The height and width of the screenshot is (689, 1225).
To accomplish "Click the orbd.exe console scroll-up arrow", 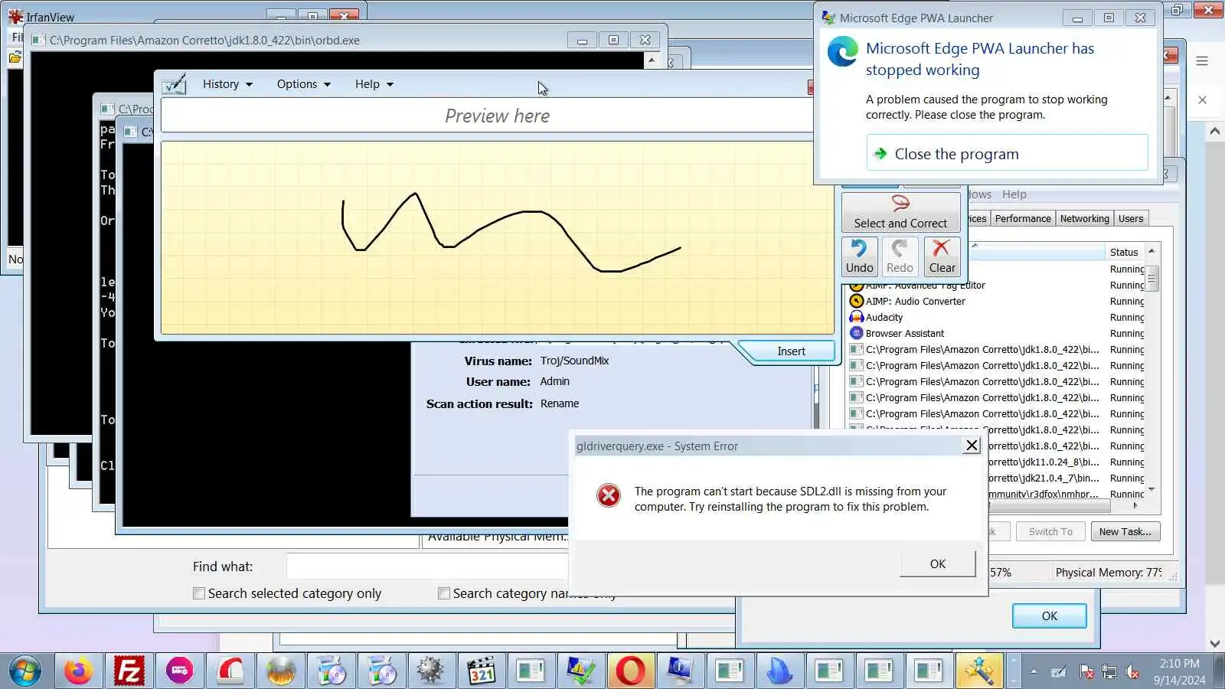I will pyautogui.click(x=651, y=60).
